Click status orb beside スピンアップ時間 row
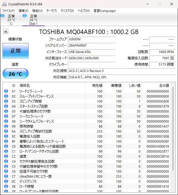 pyautogui.click(x=6, y=101)
